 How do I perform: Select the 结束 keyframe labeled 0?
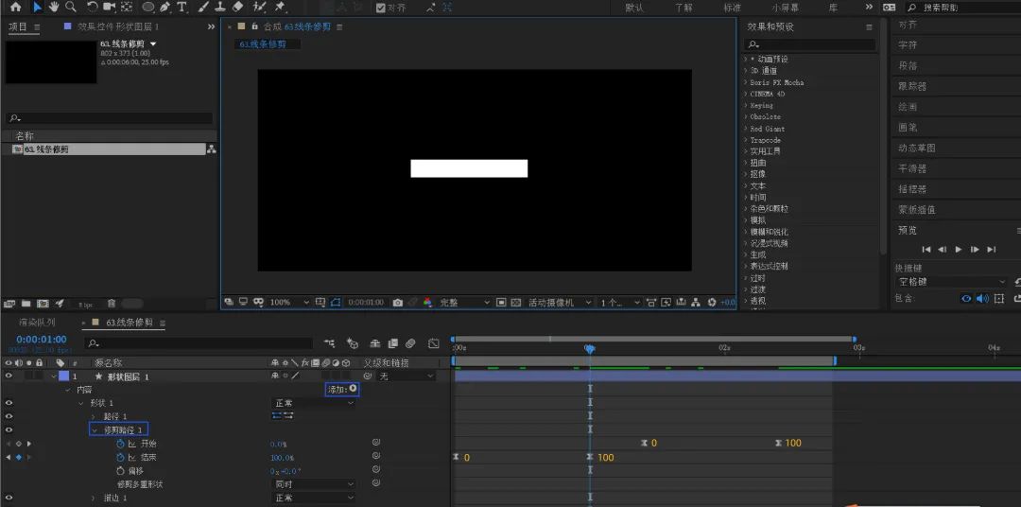click(x=456, y=458)
